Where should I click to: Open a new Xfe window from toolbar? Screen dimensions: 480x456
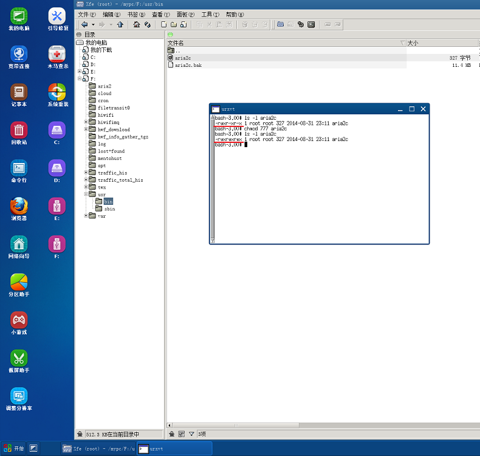tap(281, 24)
